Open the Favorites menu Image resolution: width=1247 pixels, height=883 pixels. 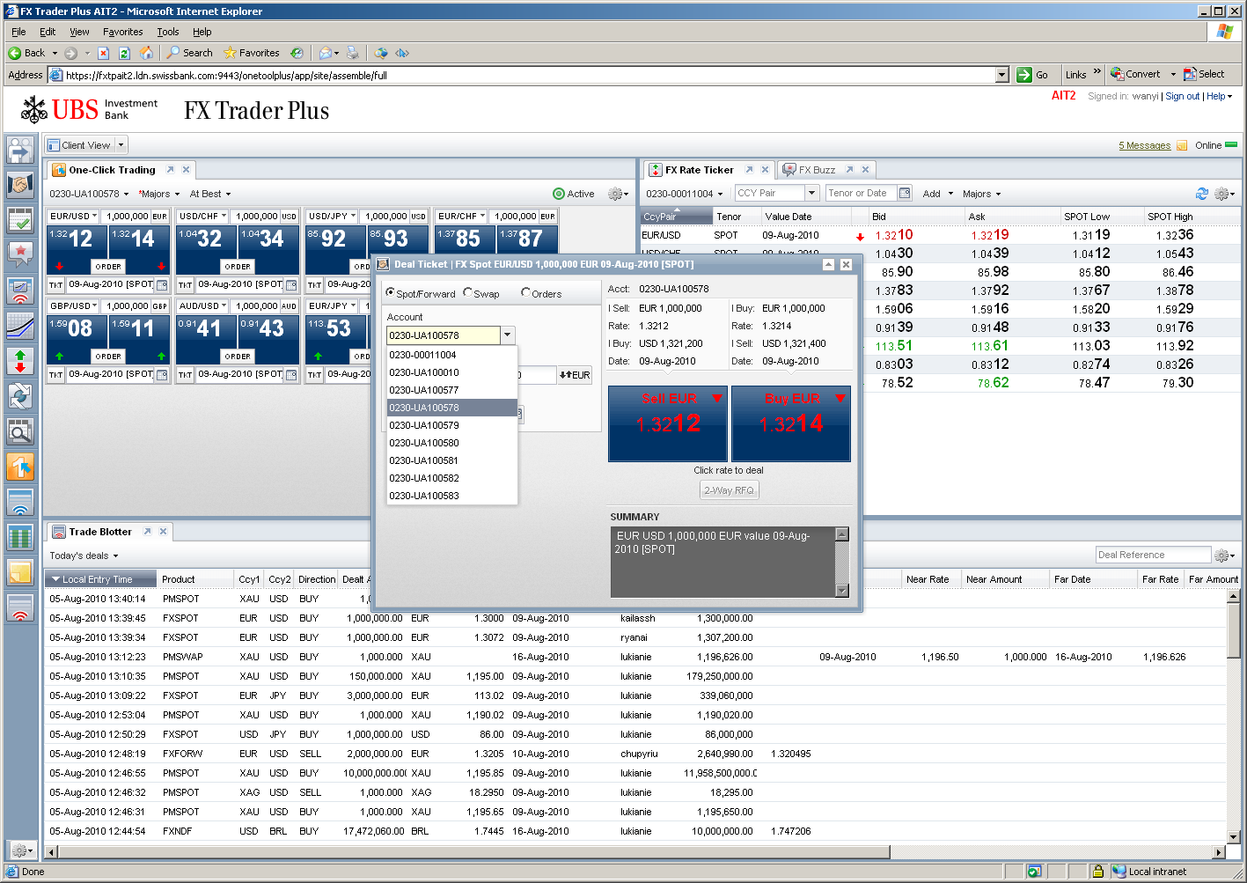[122, 32]
